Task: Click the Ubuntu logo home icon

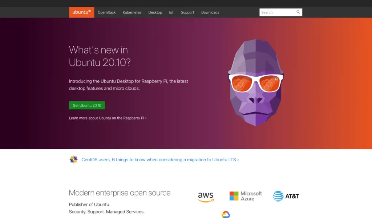Action: click(82, 12)
